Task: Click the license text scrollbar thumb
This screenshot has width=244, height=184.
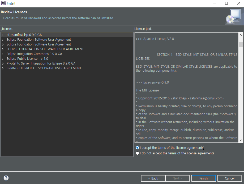Action: [x=241, y=44]
